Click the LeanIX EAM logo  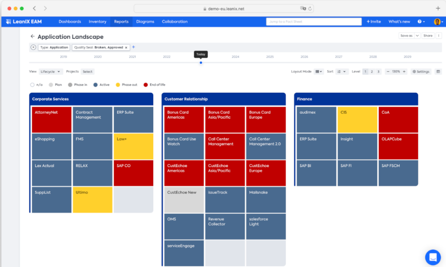[24, 22]
